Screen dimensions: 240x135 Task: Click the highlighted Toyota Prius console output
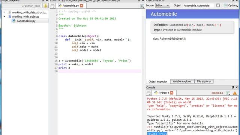tap(157, 133)
